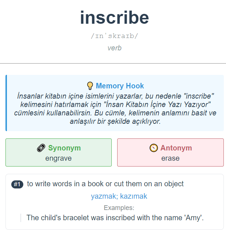Open the pink Antonym card
Screen dimensions: 226x233
pos(170,152)
